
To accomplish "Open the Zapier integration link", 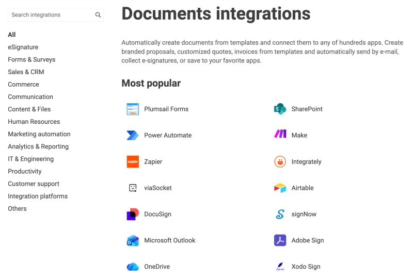I will tap(153, 161).
